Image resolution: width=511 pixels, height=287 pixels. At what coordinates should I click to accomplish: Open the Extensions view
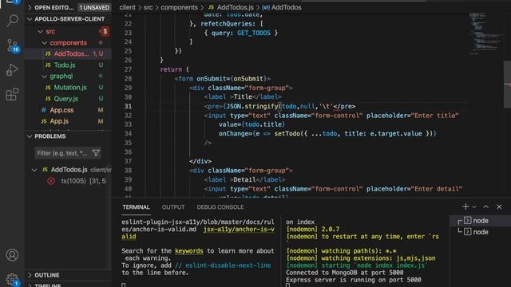13,94
